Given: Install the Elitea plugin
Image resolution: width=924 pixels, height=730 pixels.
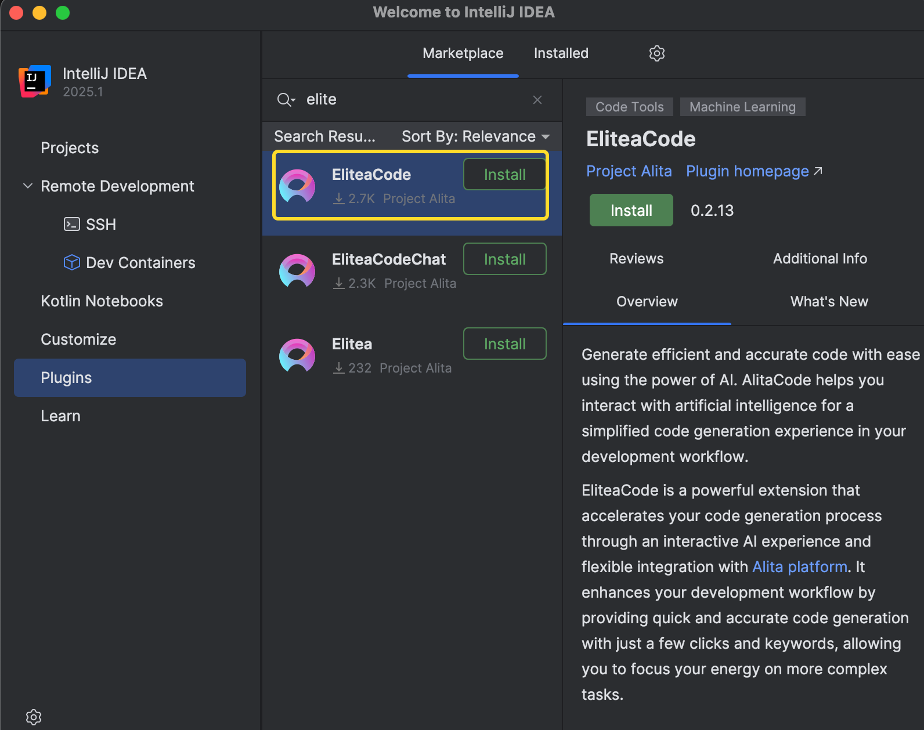Looking at the screenshot, I should [504, 344].
